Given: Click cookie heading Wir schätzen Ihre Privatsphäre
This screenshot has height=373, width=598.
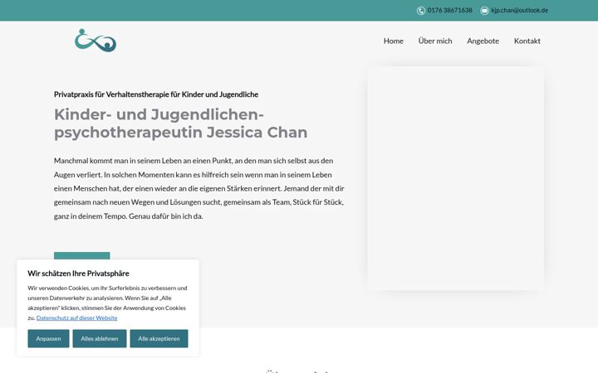Looking at the screenshot, I should (78, 274).
